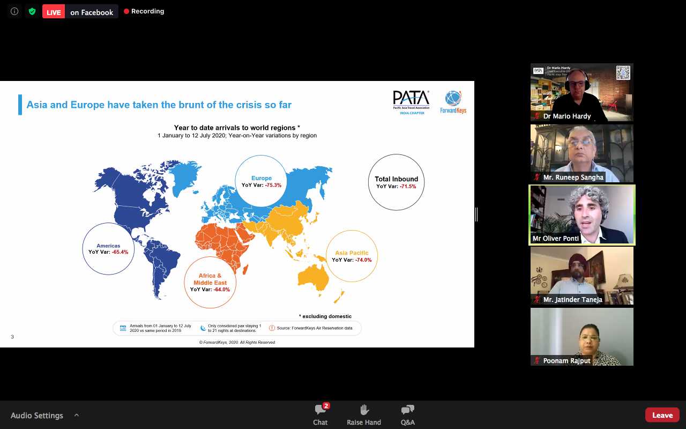
Task: Click the red Recording indicator dot
Action: [x=126, y=11]
